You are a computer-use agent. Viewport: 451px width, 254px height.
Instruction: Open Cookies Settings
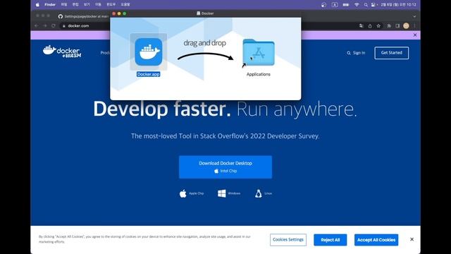coord(288,240)
